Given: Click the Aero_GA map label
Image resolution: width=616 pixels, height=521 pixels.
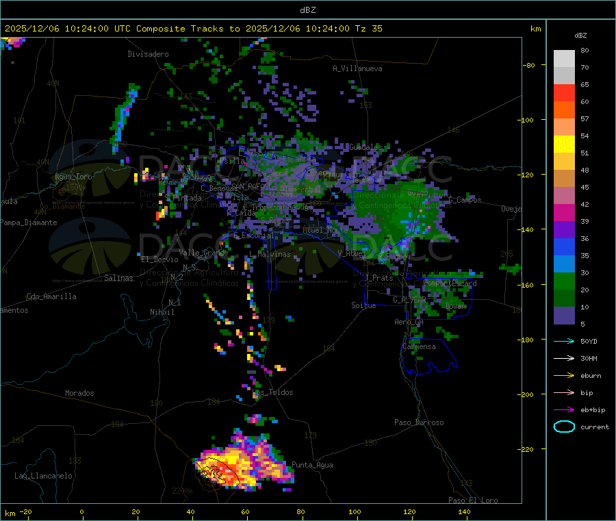Looking at the screenshot, I should click(409, 322).
